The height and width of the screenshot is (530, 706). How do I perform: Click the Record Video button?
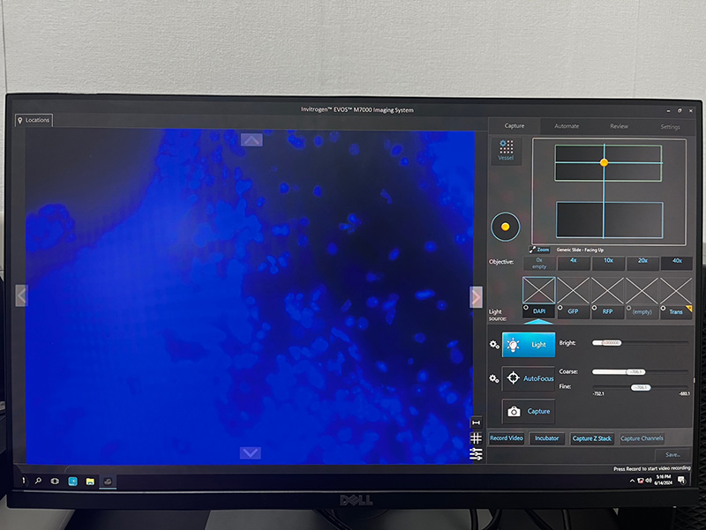[x=507, y=438]
